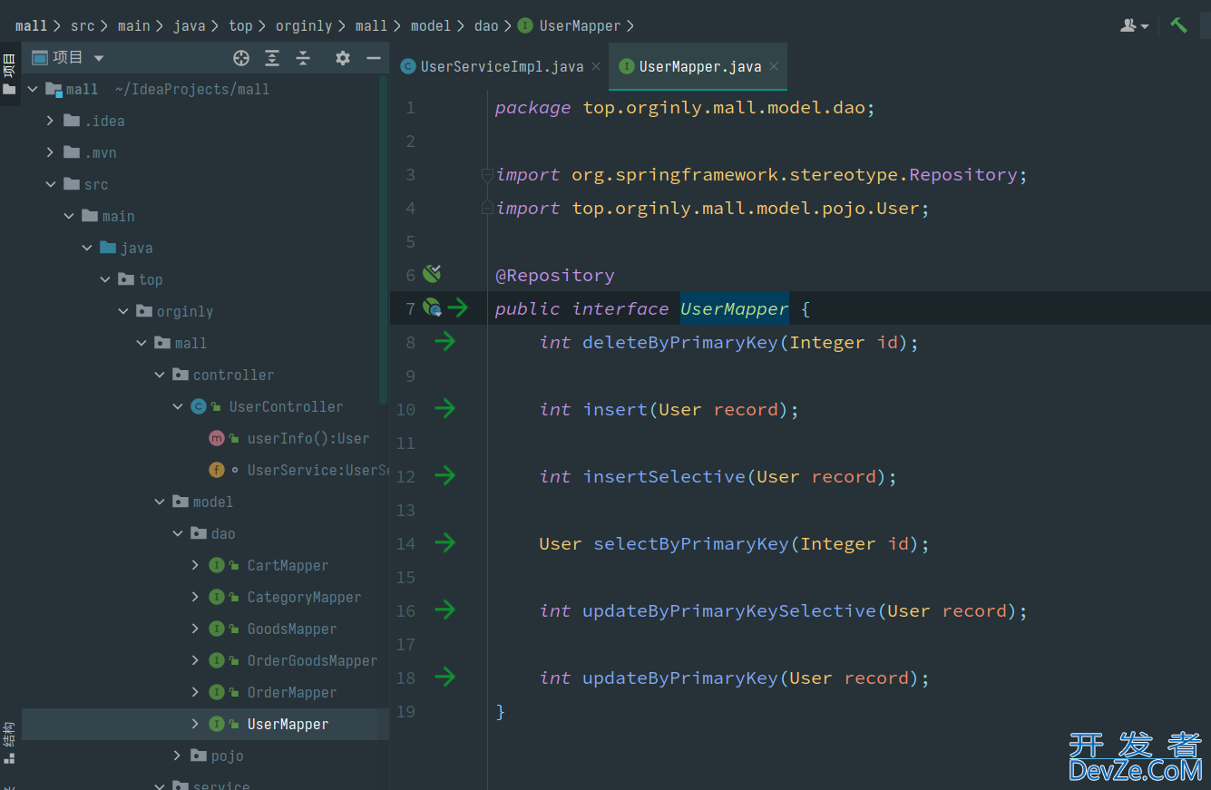
Task: Open the 项目 tool window side tab
Action: pos(9,73)
